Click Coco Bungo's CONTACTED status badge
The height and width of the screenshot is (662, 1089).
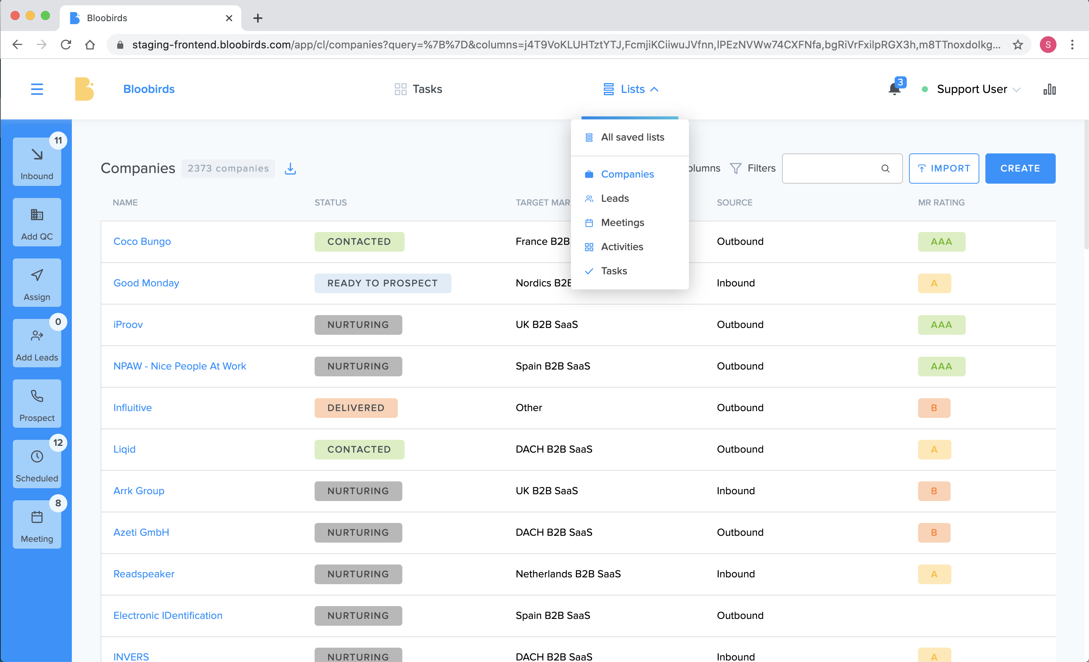pos(359,241)
